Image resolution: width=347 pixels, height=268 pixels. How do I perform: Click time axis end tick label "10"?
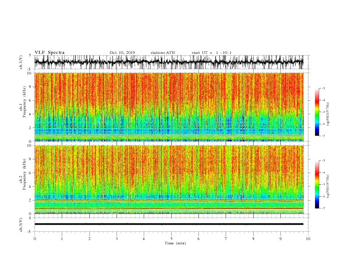click(x=308, y=239)
